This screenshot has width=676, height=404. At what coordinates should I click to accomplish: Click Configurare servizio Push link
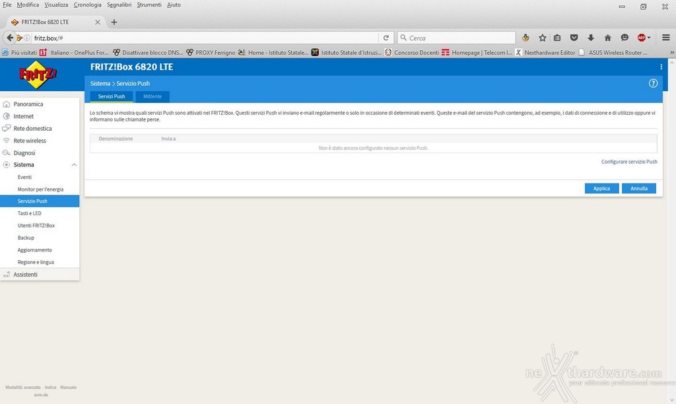coord(629,162)
